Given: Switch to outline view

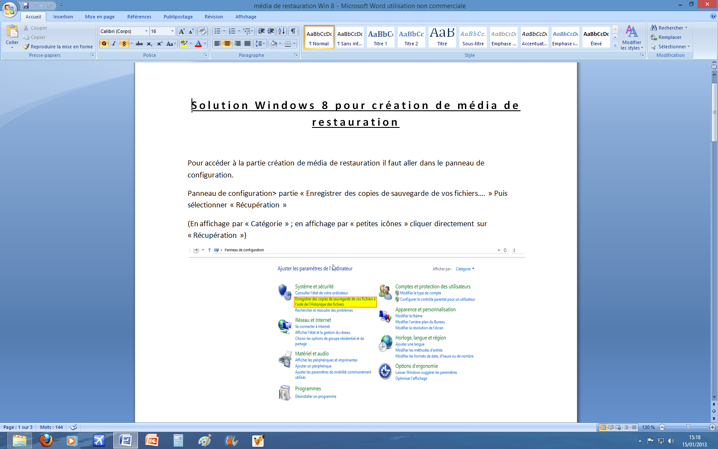Looking at the screenshot, I should click(x=627, y=427).
